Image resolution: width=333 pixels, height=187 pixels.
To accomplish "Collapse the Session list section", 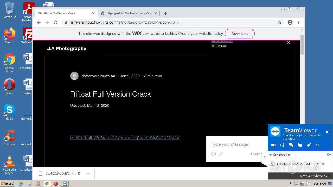I will tap(271, 155).
